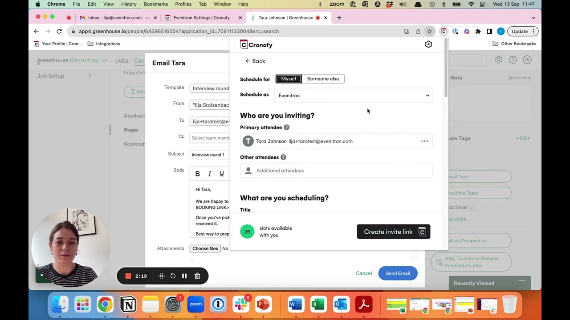The image size is (570, 320).
Task: Click the Cc Select team member field
Action: (x=210, y=138)
